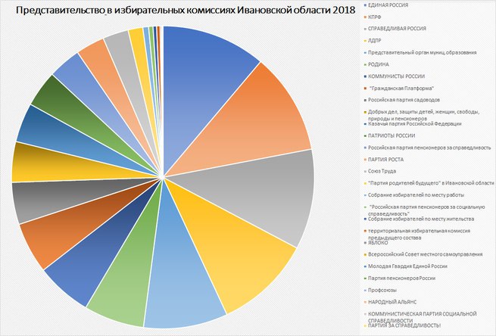Click legend label Казачья партия Российской Федерации

[413, 123]
